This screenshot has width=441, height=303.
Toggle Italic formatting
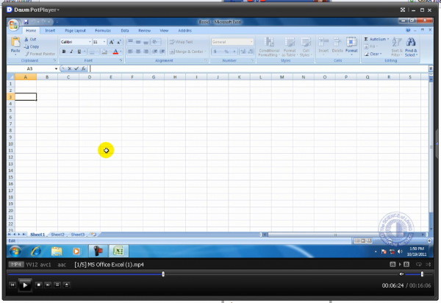71,51
